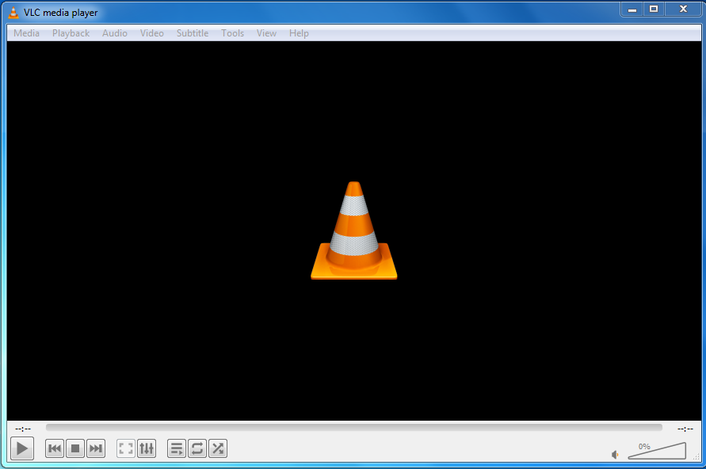Click the remaining time label
The width and height of the screenshot is (706, 469).
click(x=685, y=429)
